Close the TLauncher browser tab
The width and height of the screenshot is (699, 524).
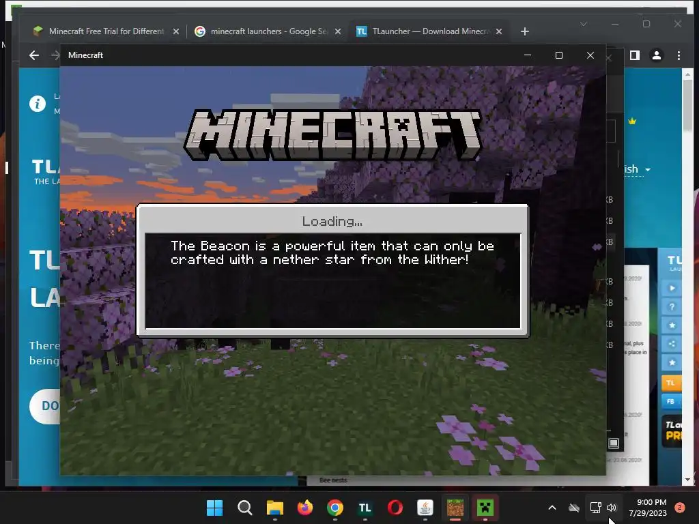(499, 31)
